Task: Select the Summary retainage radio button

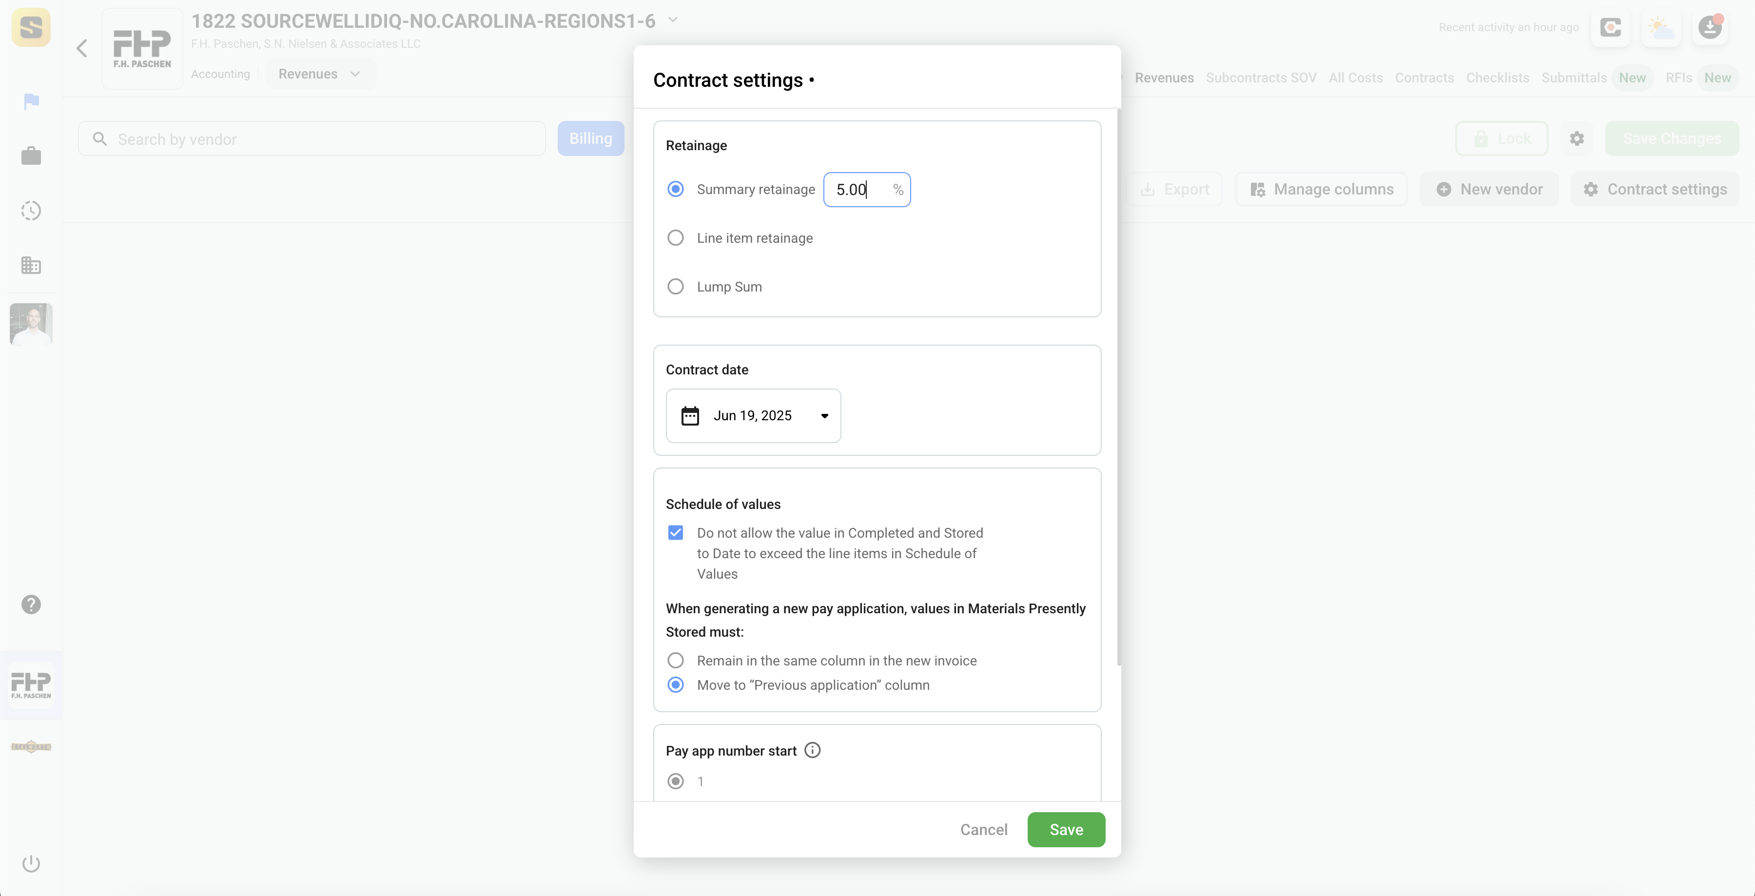Action: pyautogui.click(x=675, y=189)
